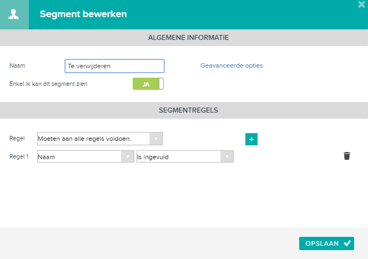Click arrow of the Regel 1 Naam combo box
Screen dimensions: 368x259
pos(128,156)
